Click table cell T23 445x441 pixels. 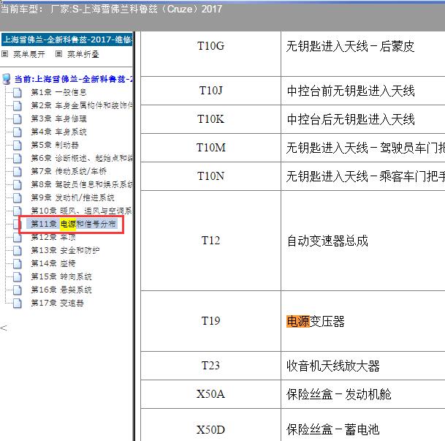[210, 366]
